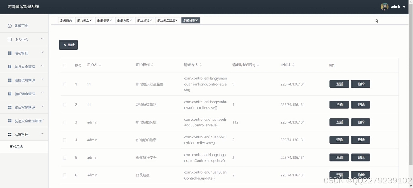Sort the table by 请求时长(毫秒) column
This screenshot has width=413, height=188.
coord(244,65)
